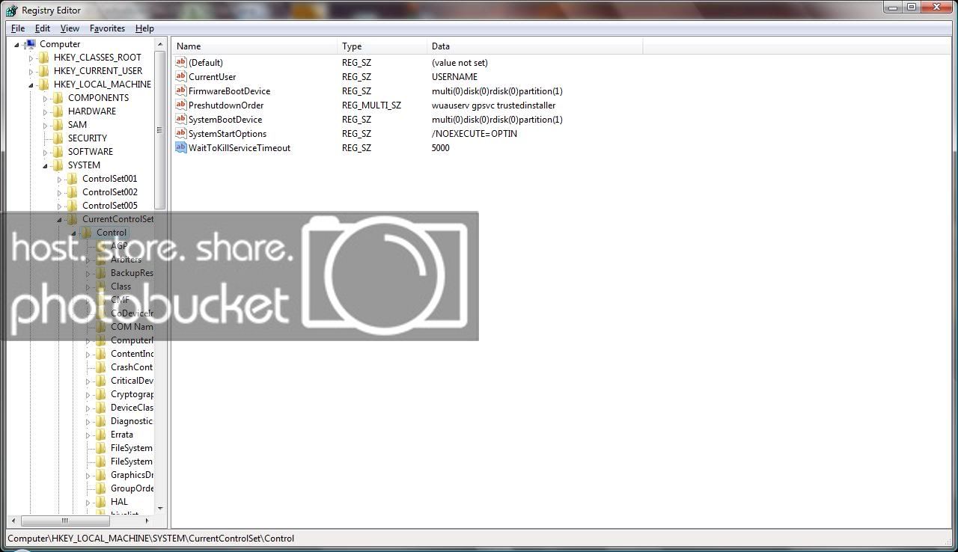
Task: Expand the ControlSet002 key arrow
Action: click(59, 193)
